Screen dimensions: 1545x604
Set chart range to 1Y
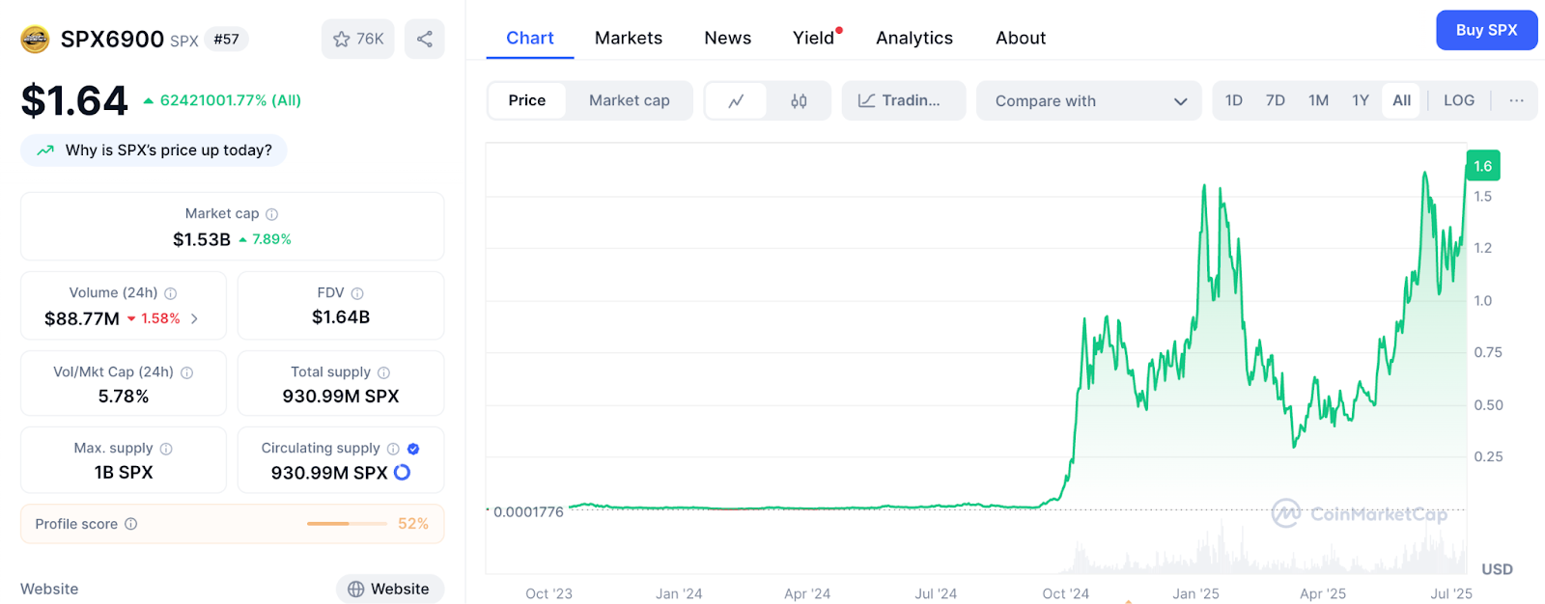coord(1361,100)
